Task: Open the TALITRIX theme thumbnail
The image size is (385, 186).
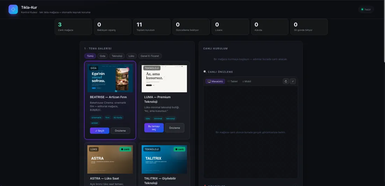Action: point(164,159)
